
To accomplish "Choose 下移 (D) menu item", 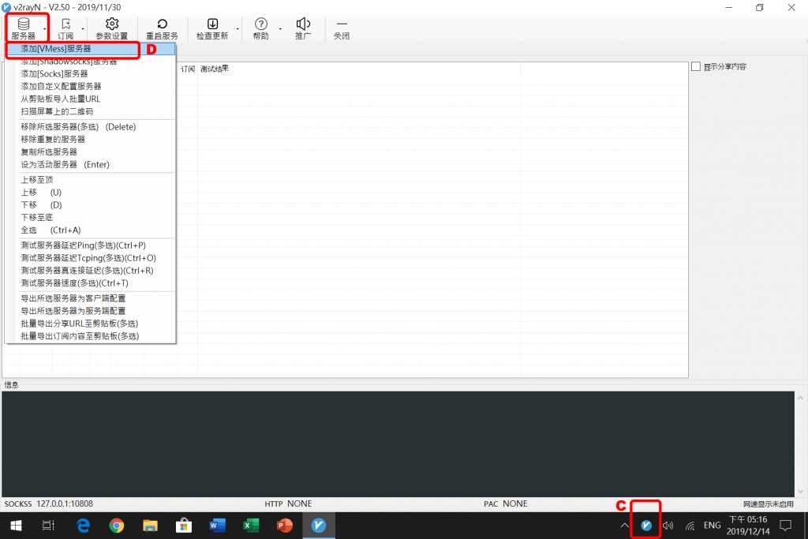I will [90, 205].
